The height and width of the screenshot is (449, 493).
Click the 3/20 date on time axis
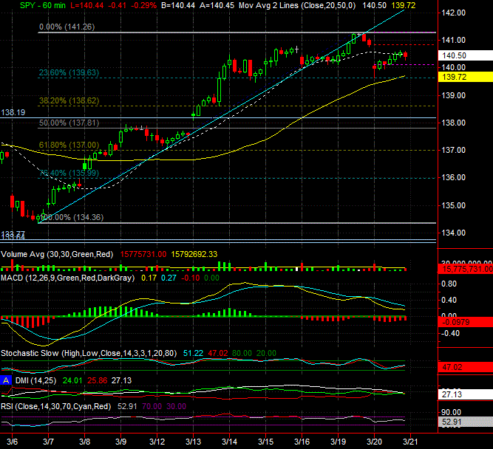[374, 442]
